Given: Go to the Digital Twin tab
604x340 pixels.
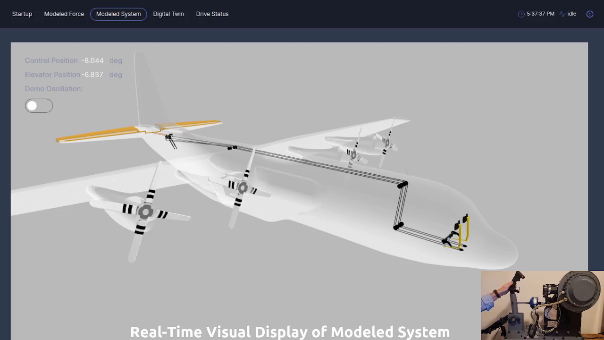Looking at the screenshot, I should 168,14.
